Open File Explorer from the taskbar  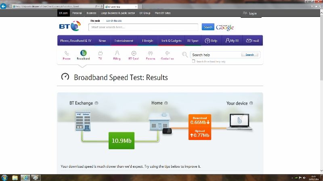pos(15,178)
